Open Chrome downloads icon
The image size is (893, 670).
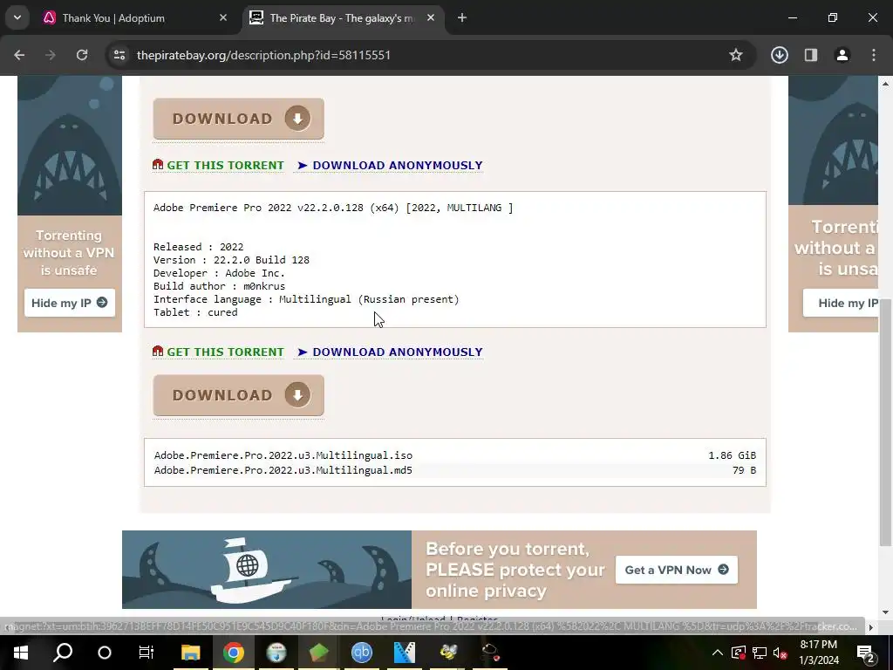[779, 55]
